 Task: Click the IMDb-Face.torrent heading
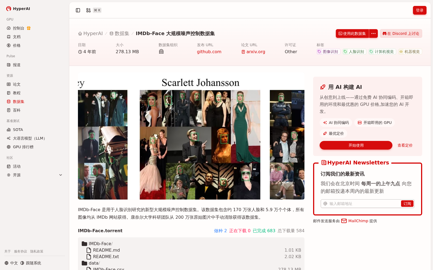pyautogui.click(x=100, y=231)
